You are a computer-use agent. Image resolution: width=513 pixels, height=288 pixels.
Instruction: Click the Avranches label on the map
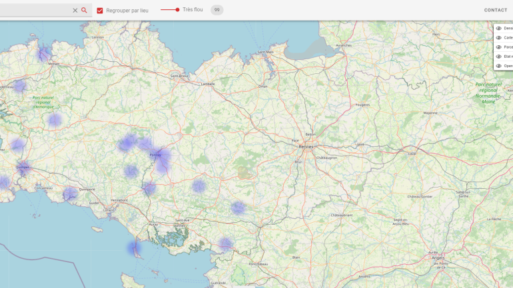pos(344,45)
